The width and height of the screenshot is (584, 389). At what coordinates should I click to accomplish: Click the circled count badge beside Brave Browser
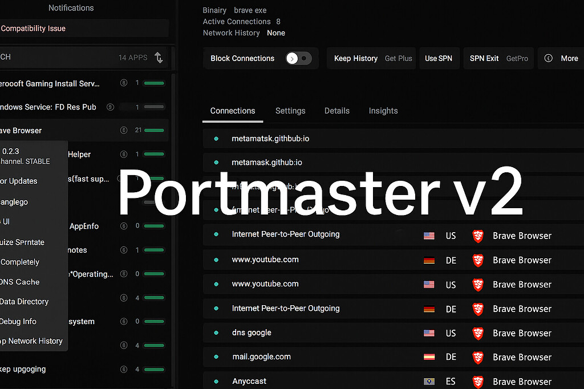coord(124,130)
